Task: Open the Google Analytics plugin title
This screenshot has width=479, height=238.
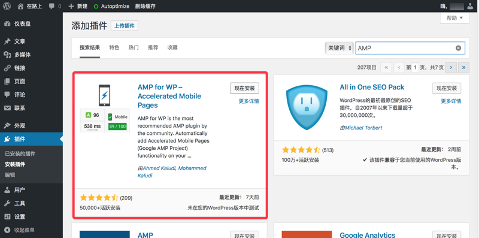Action: pos(368,235)
